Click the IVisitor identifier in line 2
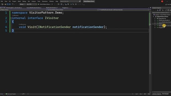Image resolution: width=171 pixels, height=96 pixels. click(52, 18)
